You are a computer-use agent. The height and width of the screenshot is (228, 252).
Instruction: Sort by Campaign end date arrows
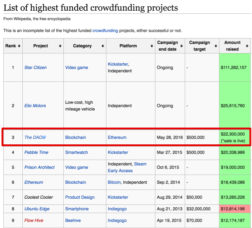182,46
